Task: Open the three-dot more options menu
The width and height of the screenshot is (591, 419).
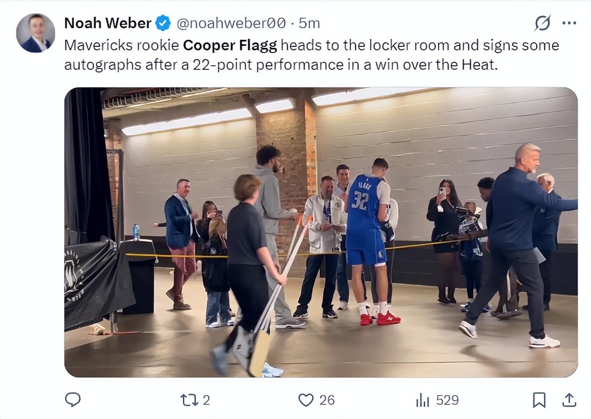Action: coord(569,23)
